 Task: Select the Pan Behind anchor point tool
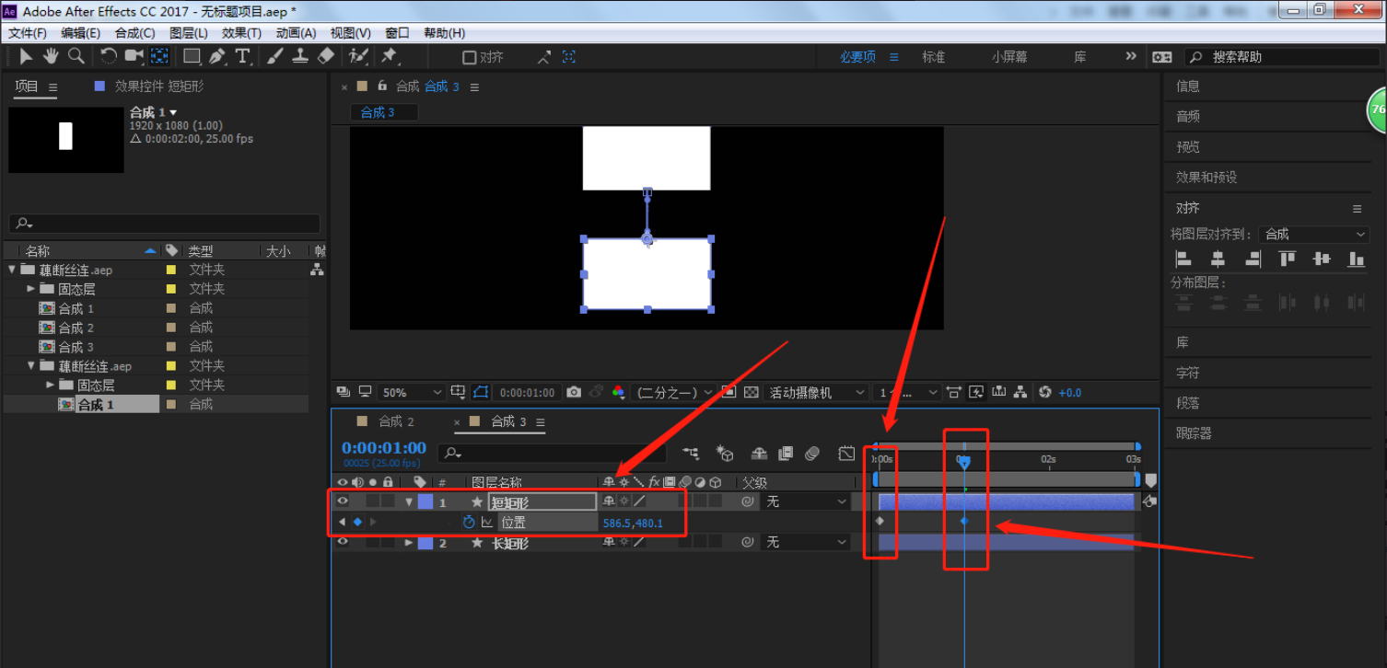click(159, 56)
